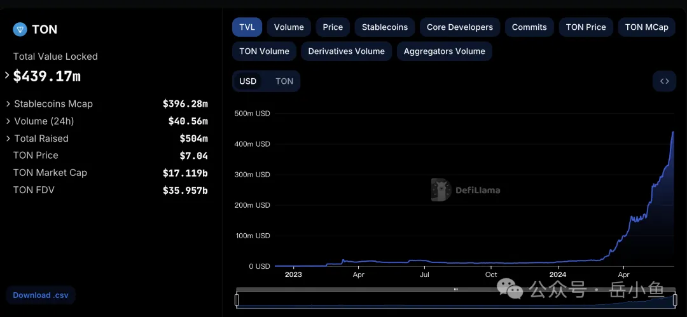Click the range slider top grip bar
The width and height of the screenshot is (687, 317).
(455, 290)
